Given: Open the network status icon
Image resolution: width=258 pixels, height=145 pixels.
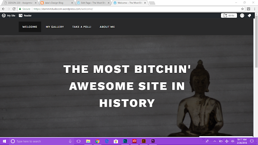Looking at the screenshot, I should coord(227,141).
